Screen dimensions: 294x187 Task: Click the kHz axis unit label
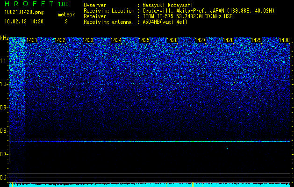point(4,38)
